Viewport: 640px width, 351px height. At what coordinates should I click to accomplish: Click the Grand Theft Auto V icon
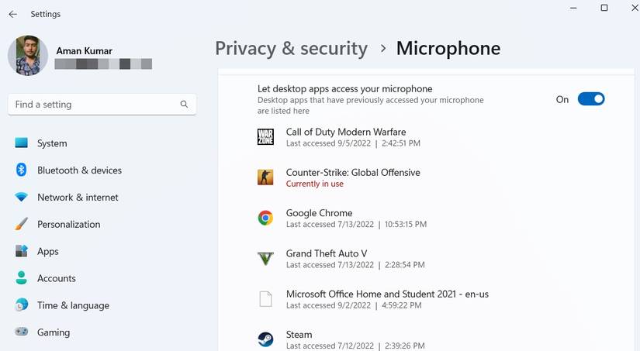click(265, 259)
